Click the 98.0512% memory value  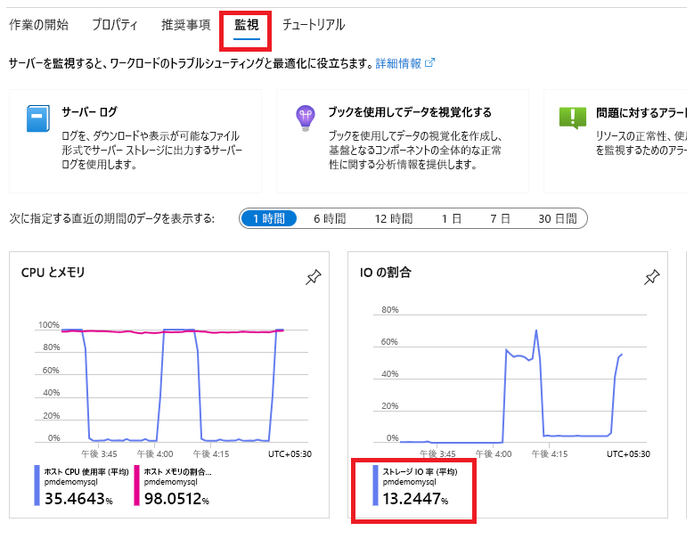click(176, 499)
